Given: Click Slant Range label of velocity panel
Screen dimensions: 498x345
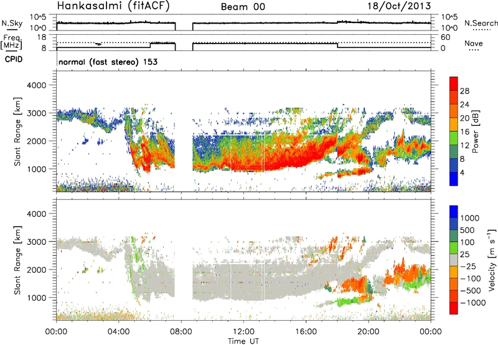Looking at the screenshot, I should click(17, 260).
